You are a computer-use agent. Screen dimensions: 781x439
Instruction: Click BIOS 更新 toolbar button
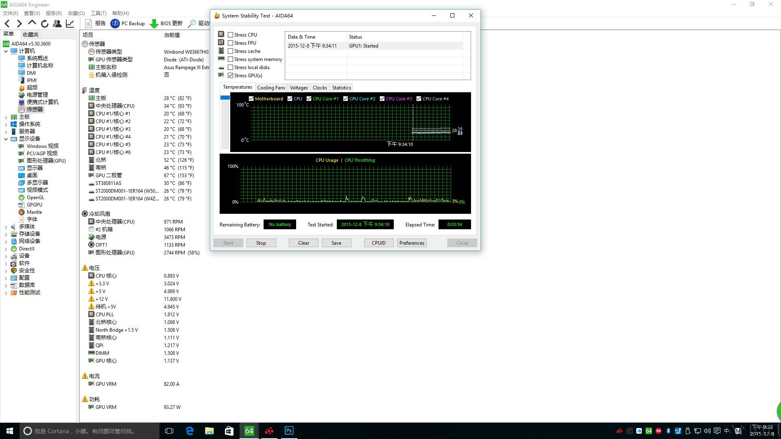pos(166,24)
